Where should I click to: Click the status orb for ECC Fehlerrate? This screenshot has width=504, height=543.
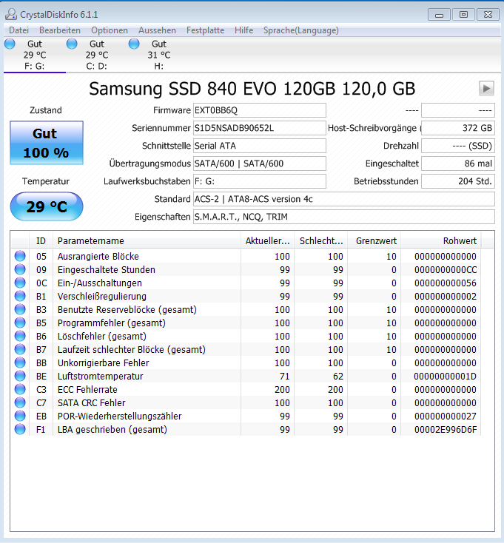coord(20,389)
